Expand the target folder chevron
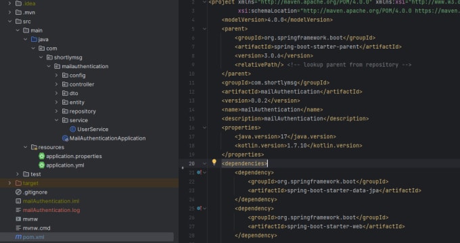Viewport: 460px width, 243px height. pyautogui.click(x=9, y=184)
